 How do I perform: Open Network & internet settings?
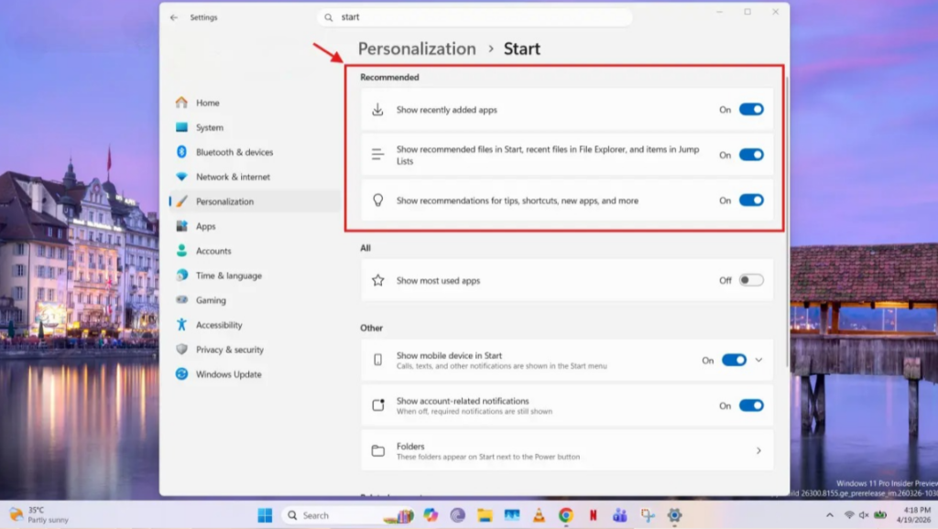coord(256,177)
